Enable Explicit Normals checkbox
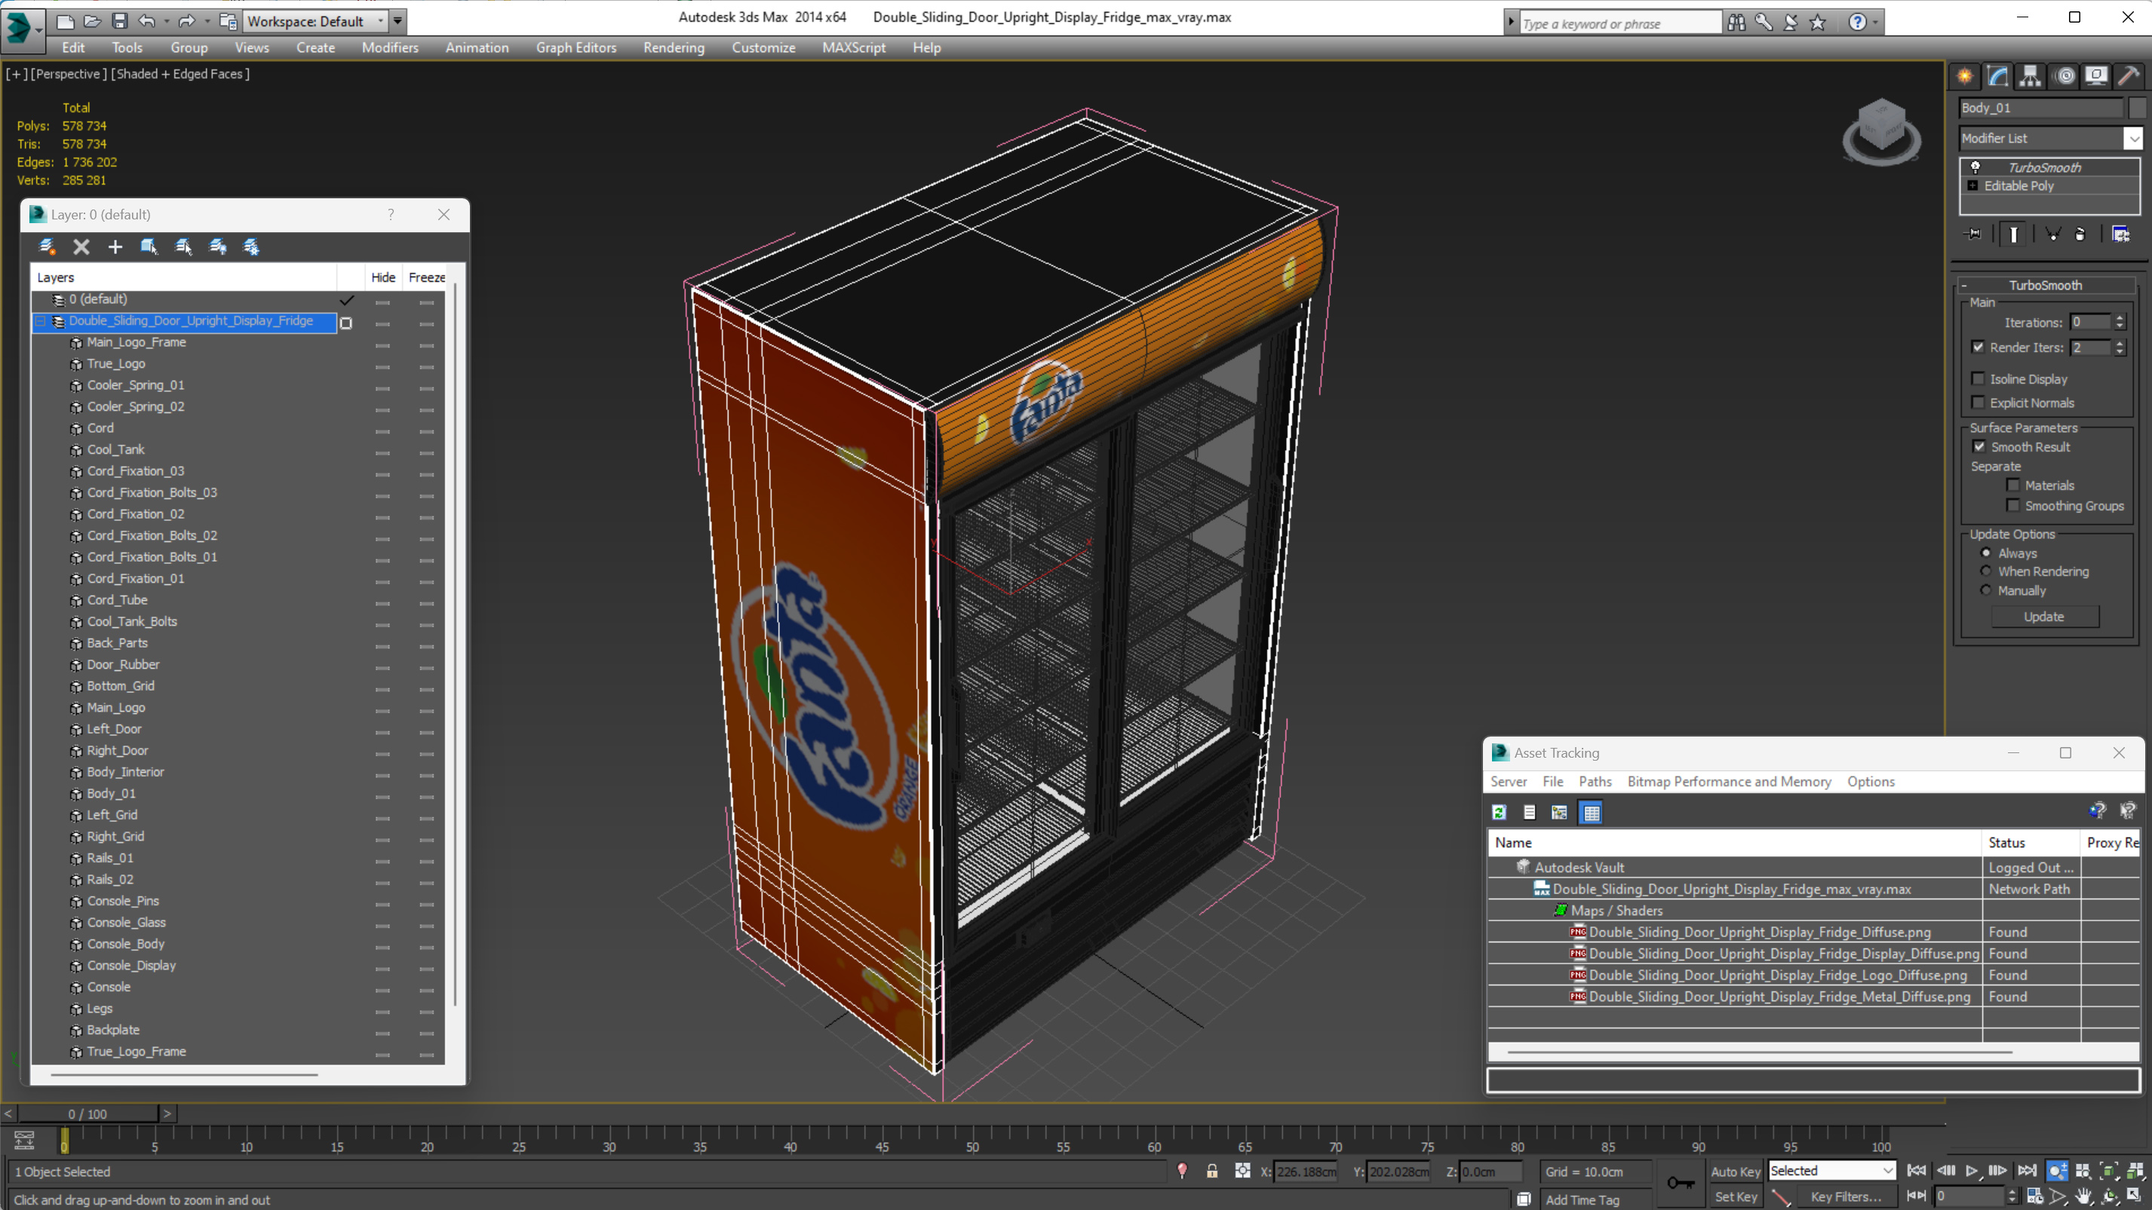The image size is (2152, 1210). [x=1979, y=402]
